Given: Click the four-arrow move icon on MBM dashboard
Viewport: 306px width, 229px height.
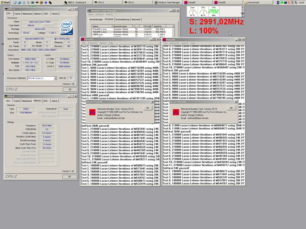Looking at the screenshot, I should 243,13.
